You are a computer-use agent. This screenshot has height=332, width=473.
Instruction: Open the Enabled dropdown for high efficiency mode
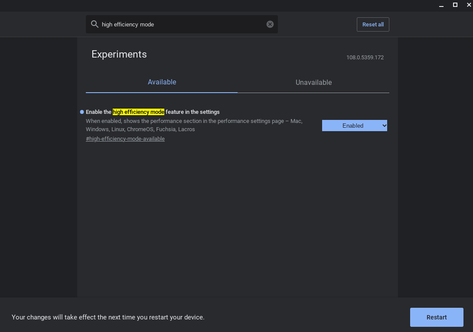[x=355, y=126]
